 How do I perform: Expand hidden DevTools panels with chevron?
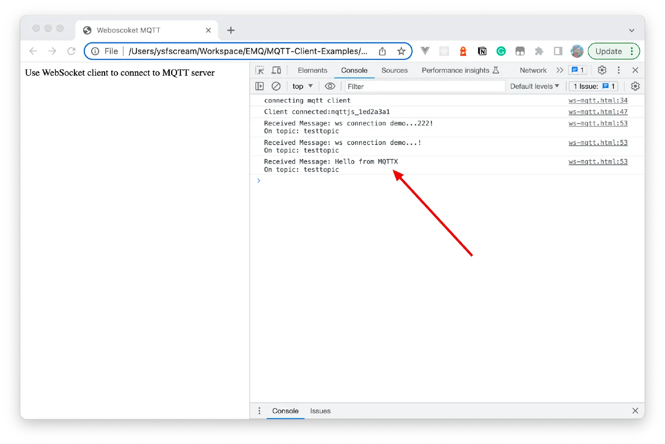(559, 70)
